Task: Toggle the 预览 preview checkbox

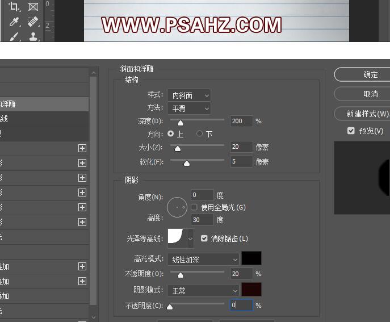Action: click(x=351, y=131)
